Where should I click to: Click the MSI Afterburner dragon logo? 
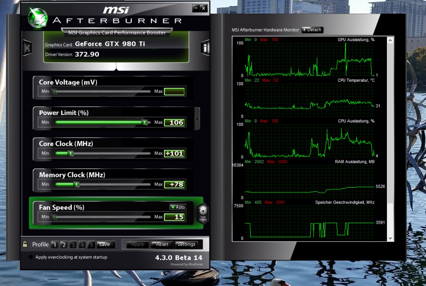point(37,18)
